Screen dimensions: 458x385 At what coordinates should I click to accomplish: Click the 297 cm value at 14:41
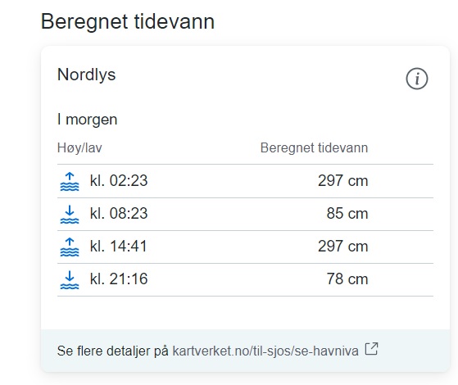click(x=343, y=246)
